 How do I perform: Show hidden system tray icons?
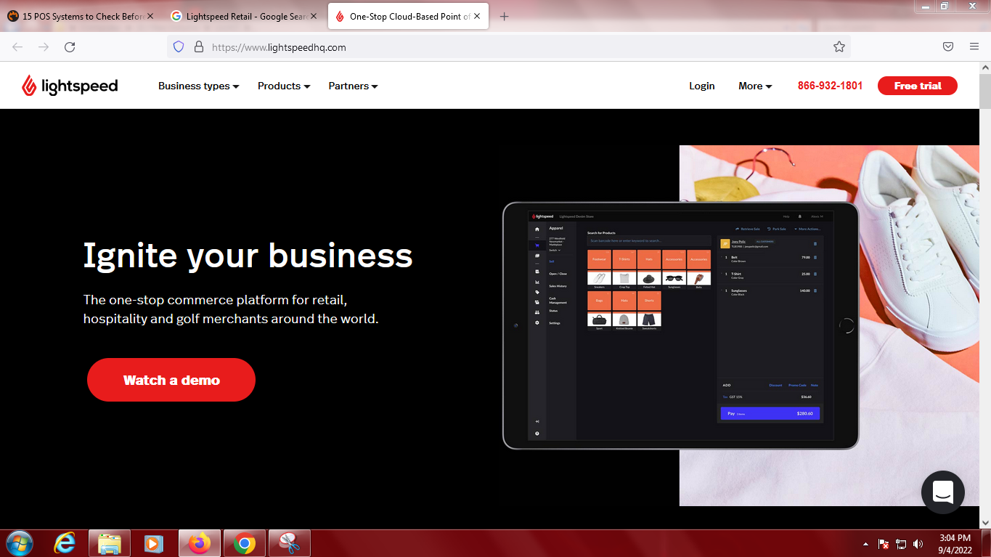click(865, 544)
